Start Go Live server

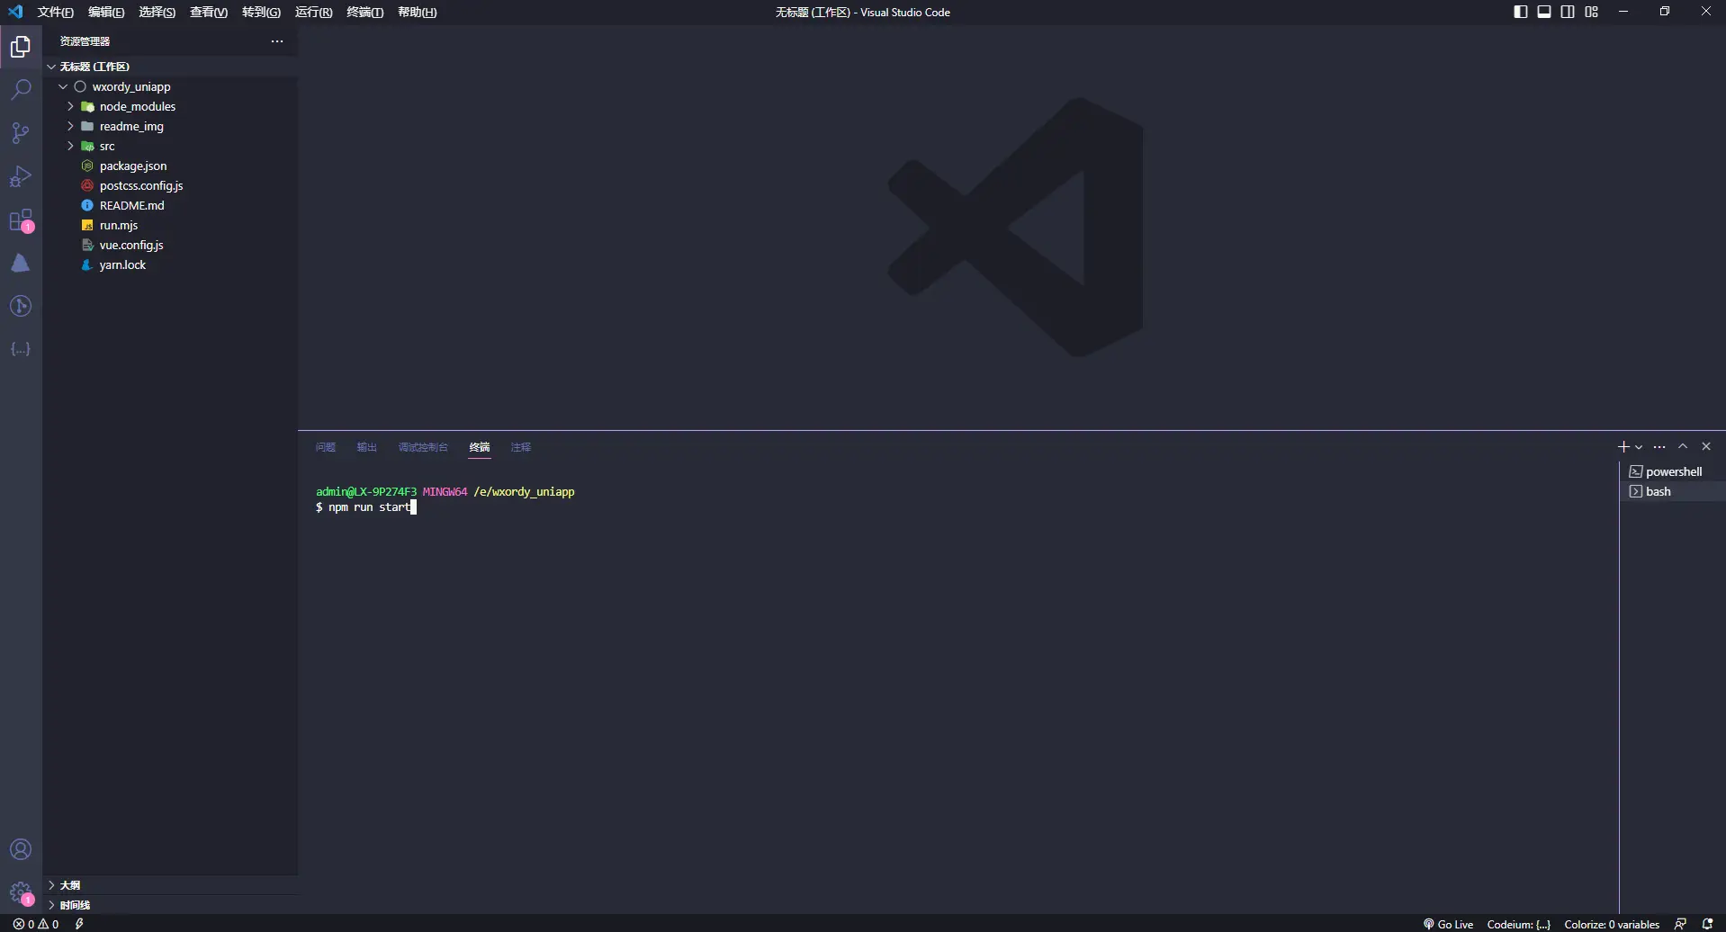click(1448, 924)
